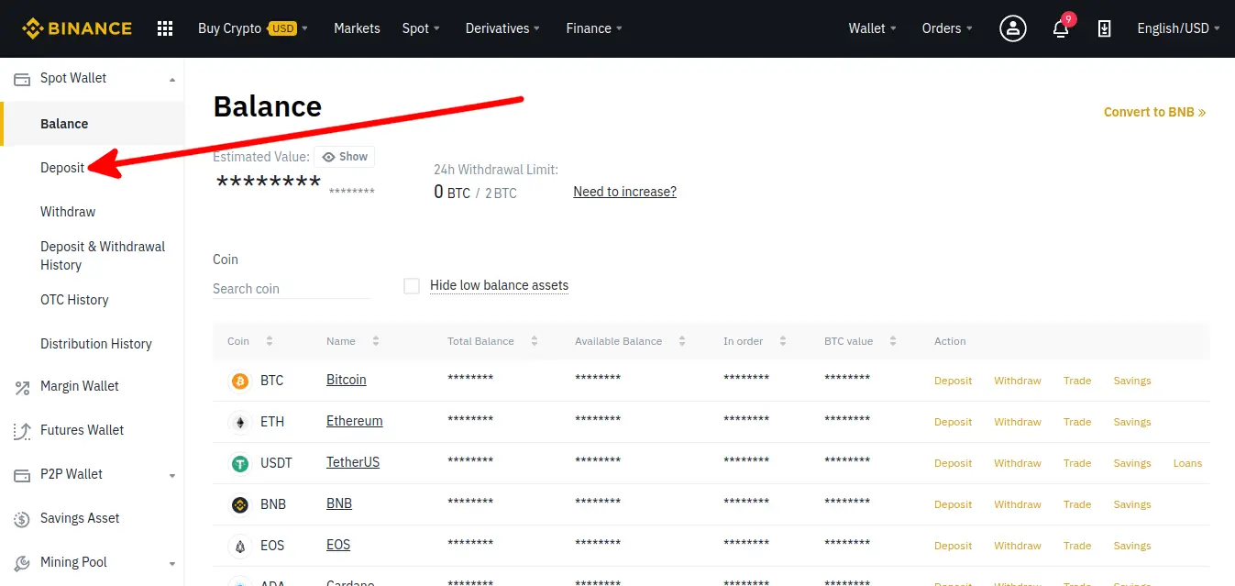Image resolution: width=1235 pixels, height=586 pixels.
Task: Select Deposit in sidebar
Action: tap(62, 168)
